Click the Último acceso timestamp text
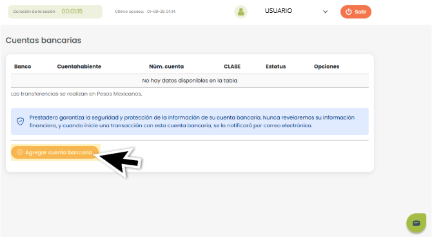The width and height of the screenshot is (432, 237). click(x=145, y=12)
